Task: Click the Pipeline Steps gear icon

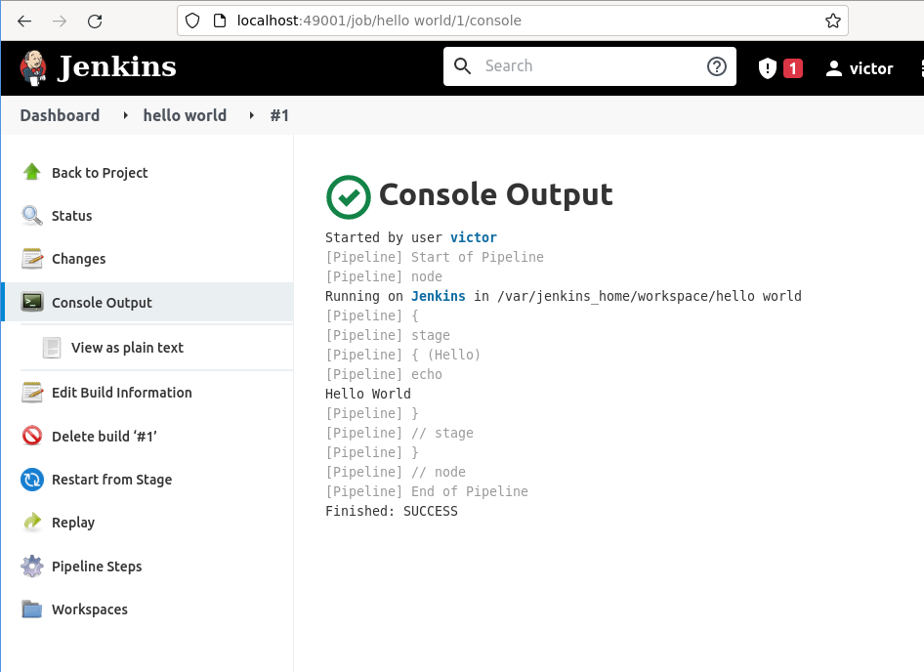Action: 32,567
